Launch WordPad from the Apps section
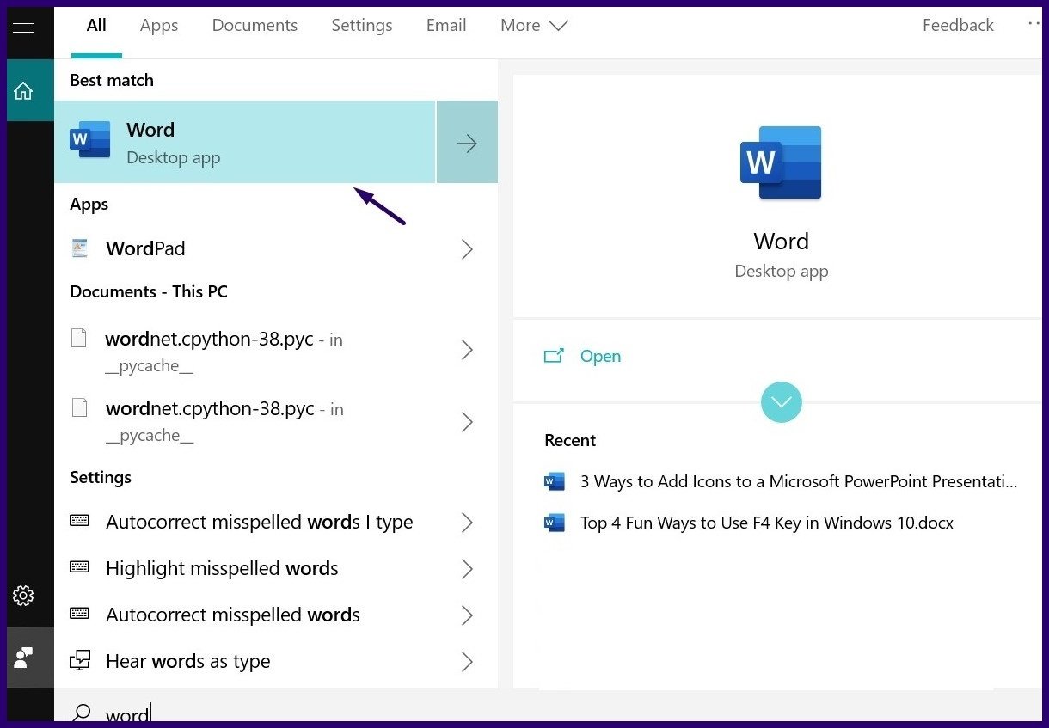1049x728 pixels. [x=144, y=248]
